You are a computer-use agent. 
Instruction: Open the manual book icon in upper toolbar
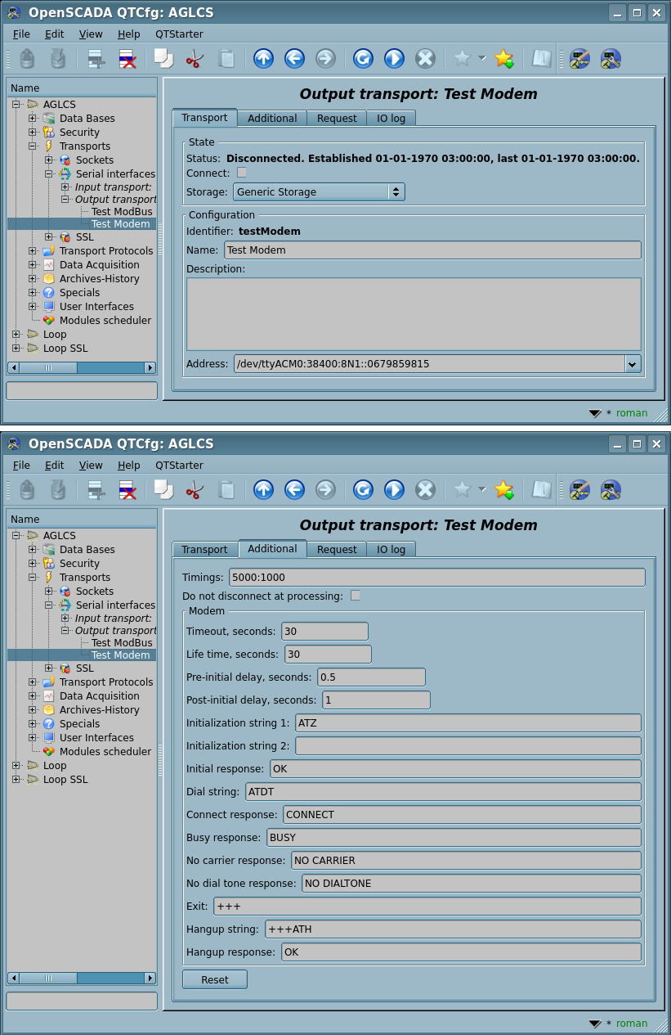click(541, 59)
